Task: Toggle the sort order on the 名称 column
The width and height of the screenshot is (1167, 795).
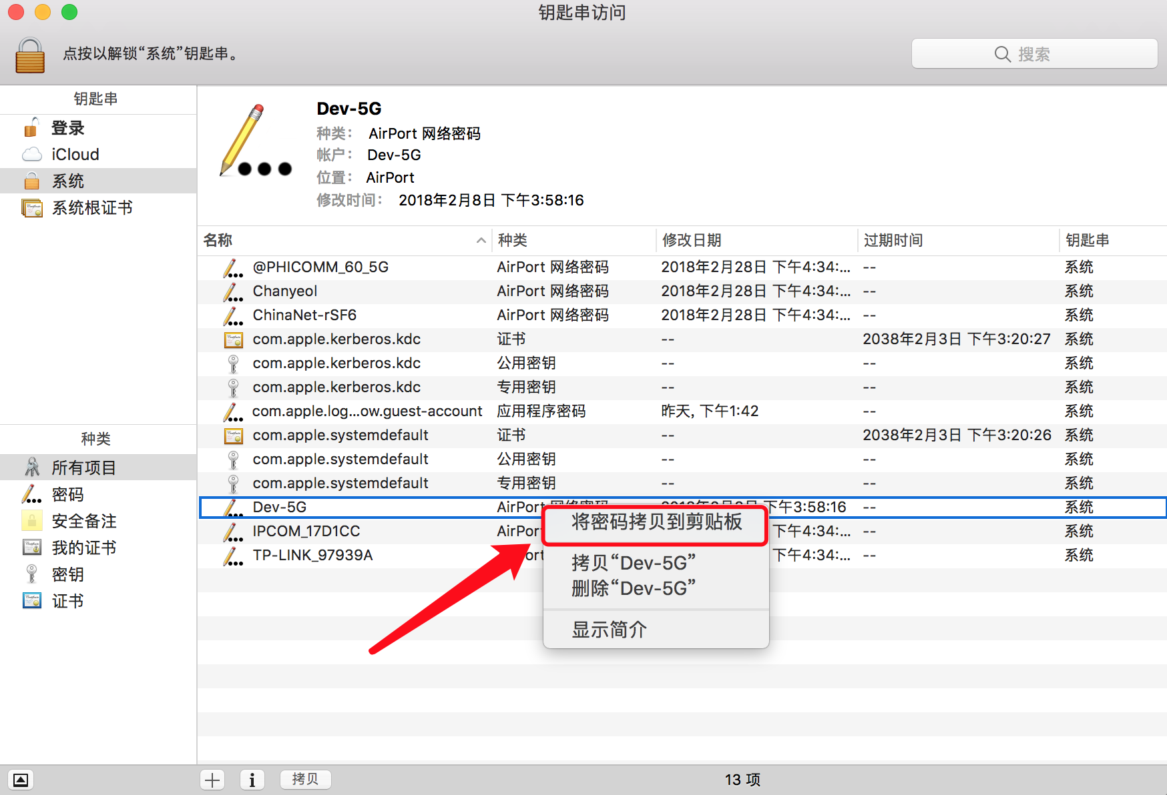Action: pos(344,240)
